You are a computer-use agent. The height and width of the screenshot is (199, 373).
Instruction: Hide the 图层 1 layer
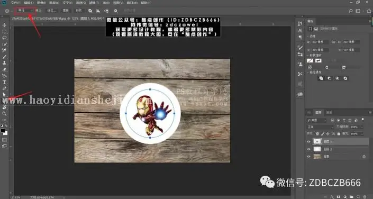coord(309,142)
